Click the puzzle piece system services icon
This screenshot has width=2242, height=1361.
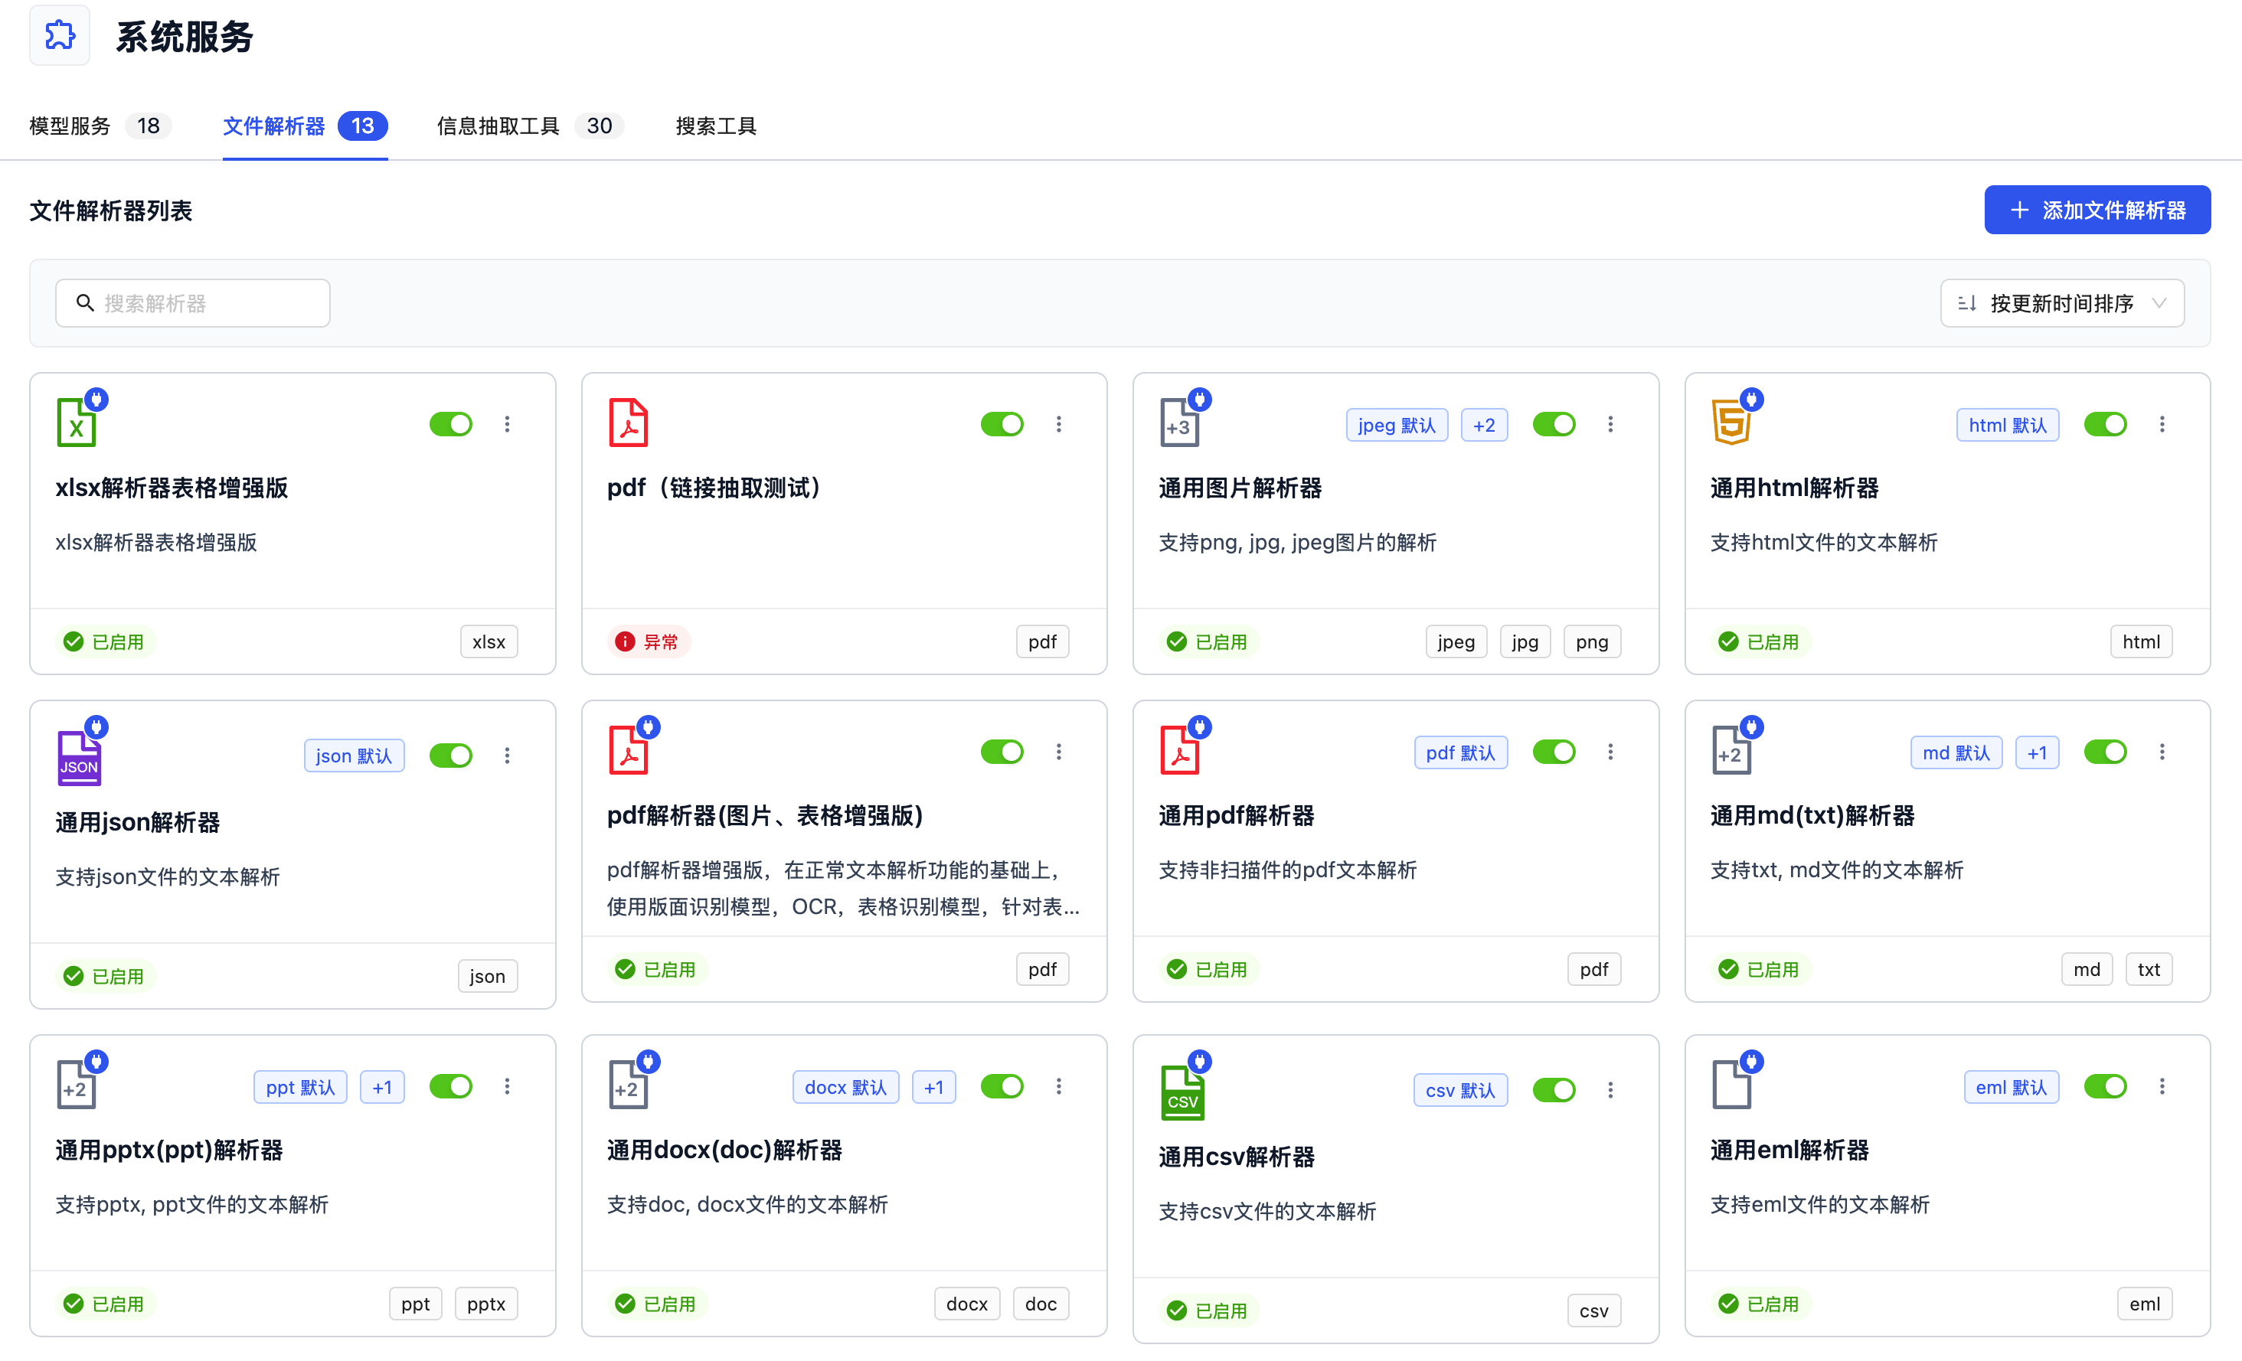59,35
